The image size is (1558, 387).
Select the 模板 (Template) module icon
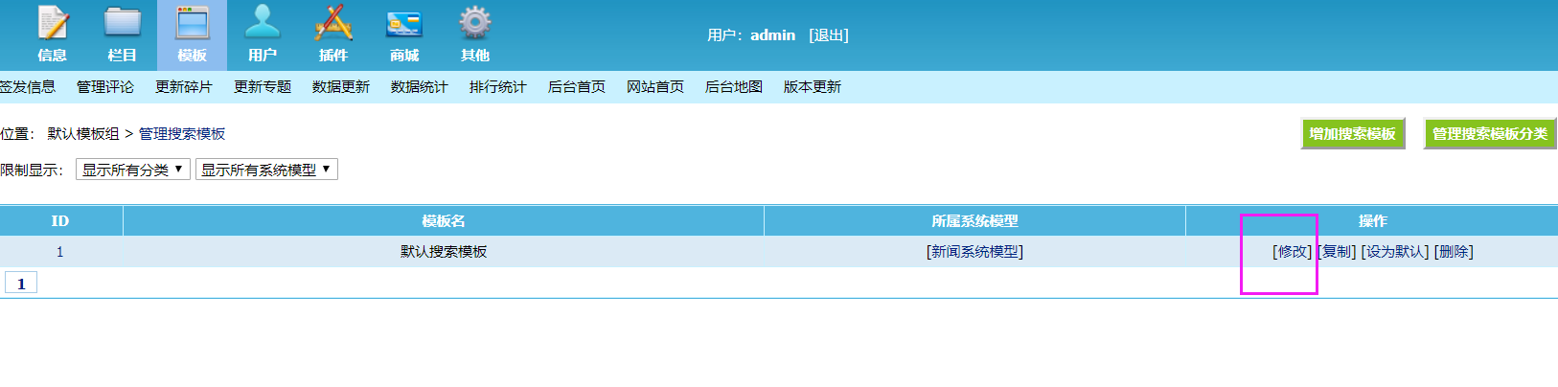192,34
